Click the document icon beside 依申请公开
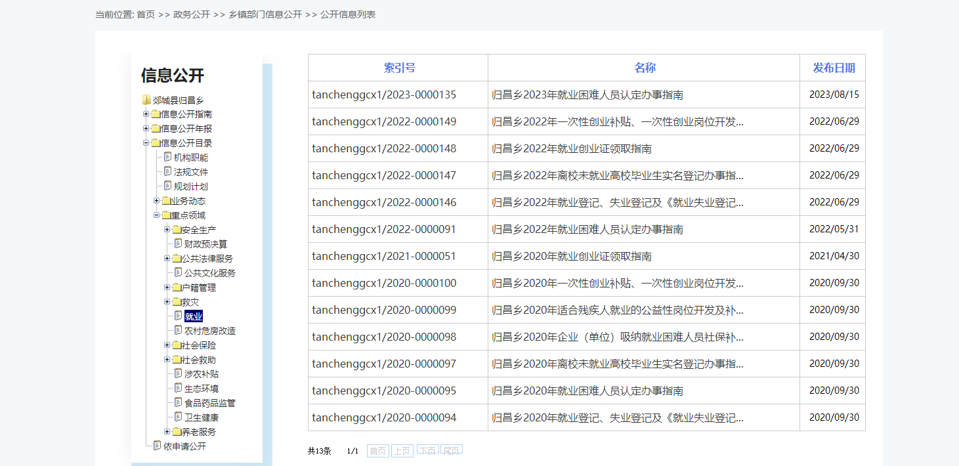Screen dimensions: 959x466 coord(157,446)
